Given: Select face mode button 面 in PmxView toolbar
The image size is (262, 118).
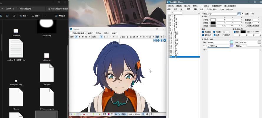Looking at the screenshot, I should coord(80,37).
